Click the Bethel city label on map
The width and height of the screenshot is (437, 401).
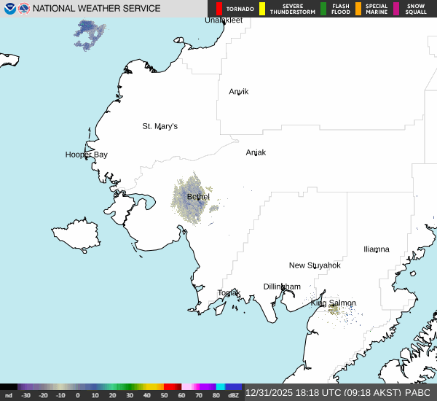(x=198, y=197)
